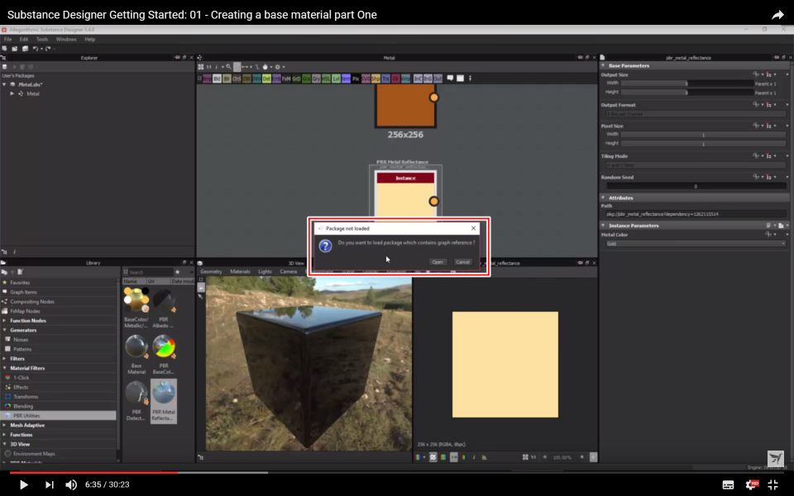Open the Geometry menu in 3D View
Screen dimensions: 794x496
pyautogui.click(x=211, y=272)
